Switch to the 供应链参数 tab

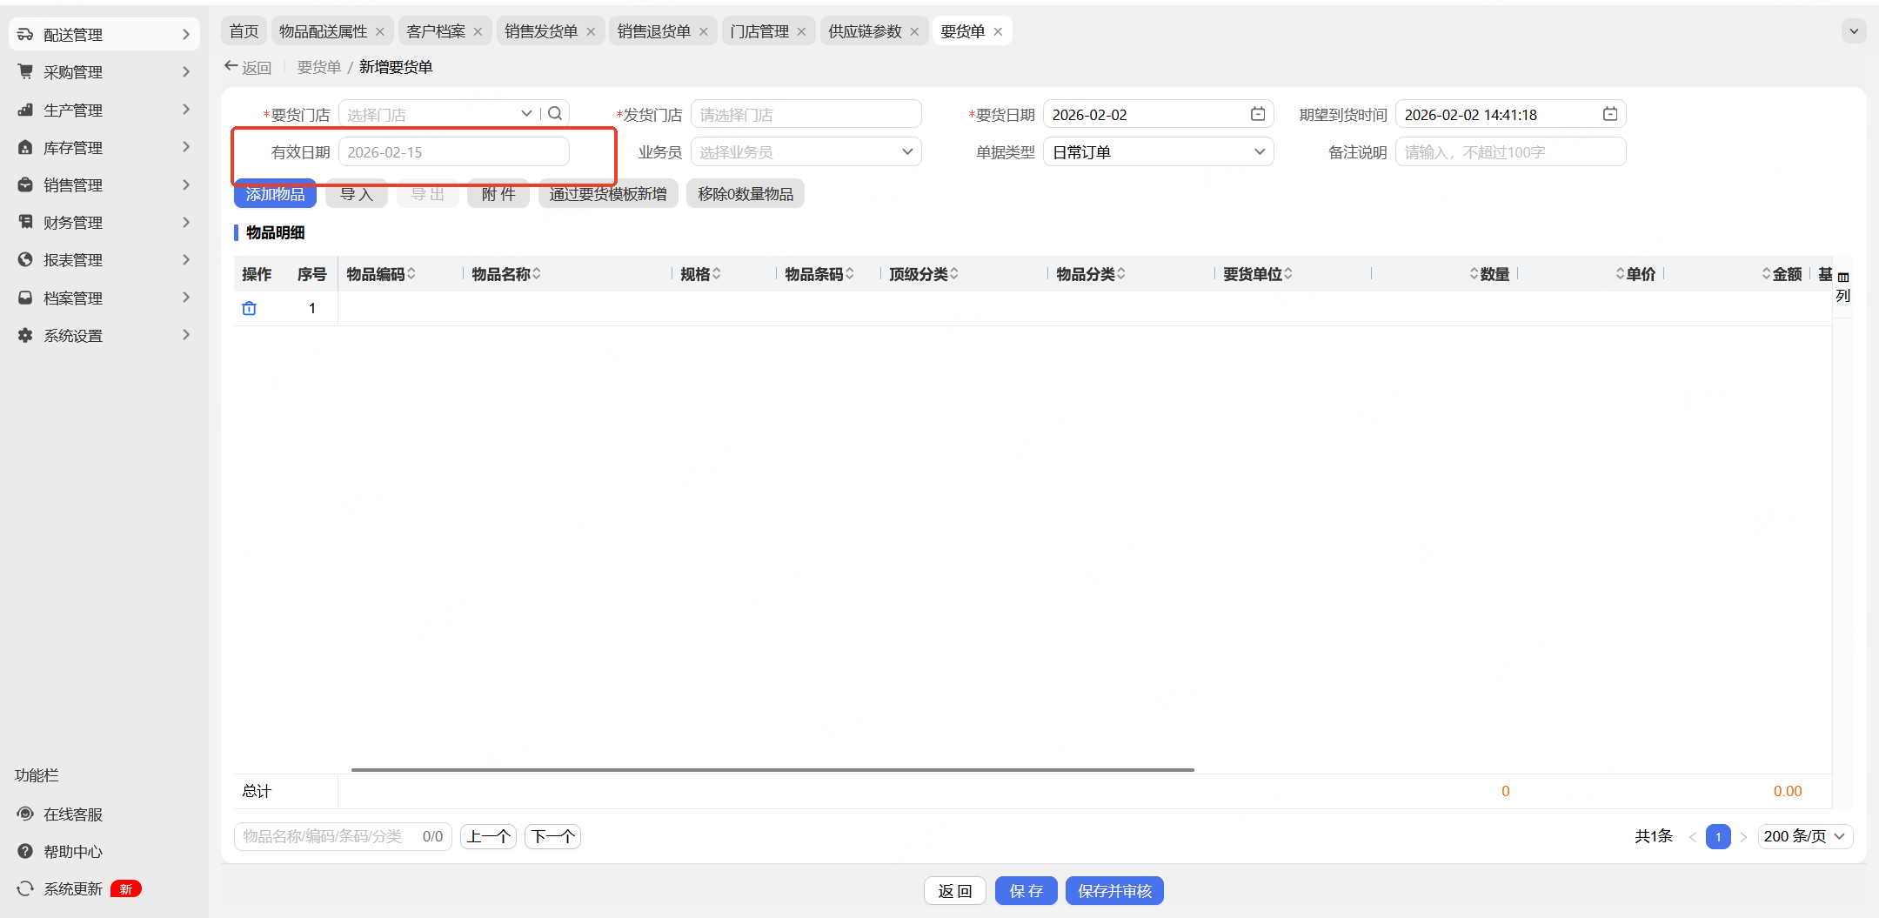point(865,31)
